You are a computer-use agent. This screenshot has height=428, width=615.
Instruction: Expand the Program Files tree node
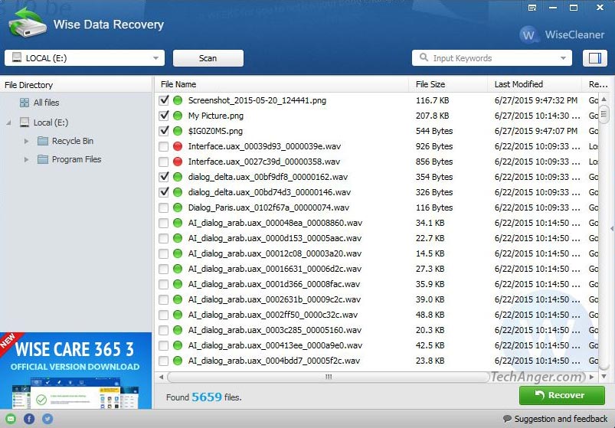click(26, 159)
